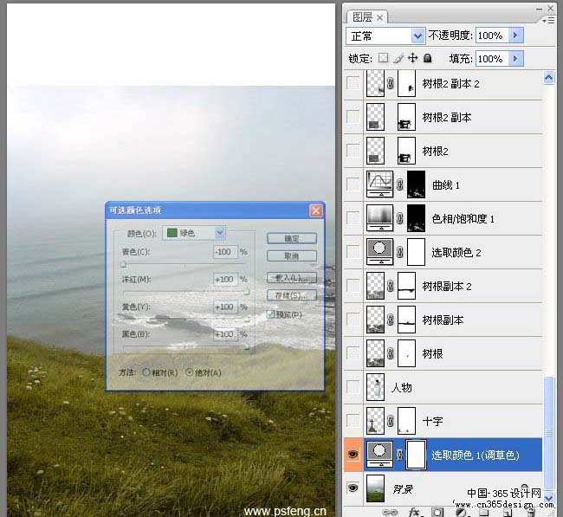563x517 pixels.
Task: Hide the 选取颜色 1(调草色) layer eye
Action: (353, 454)
